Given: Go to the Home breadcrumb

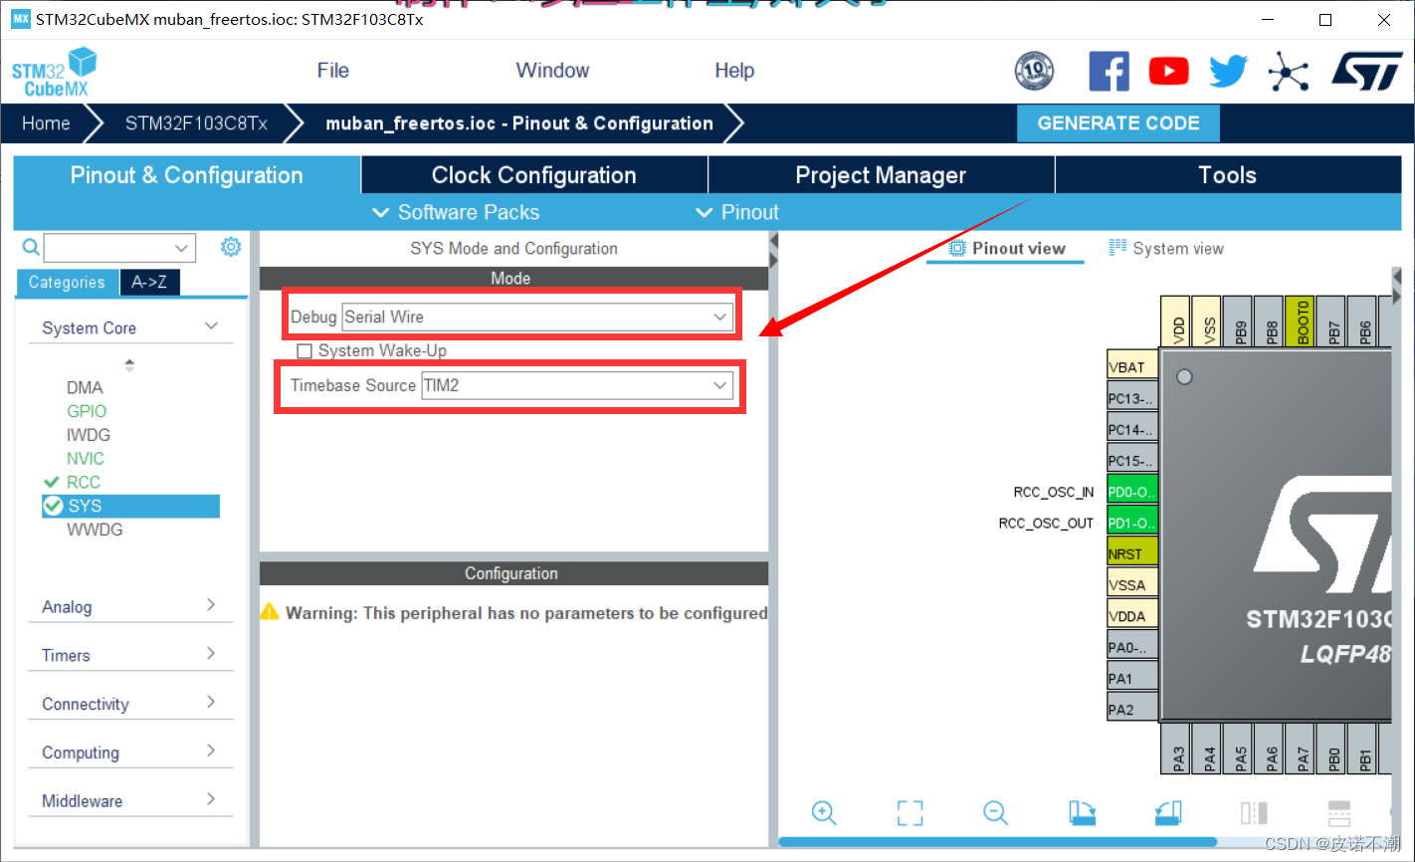Looking at the screenshot, I should [x=46, y=123].
